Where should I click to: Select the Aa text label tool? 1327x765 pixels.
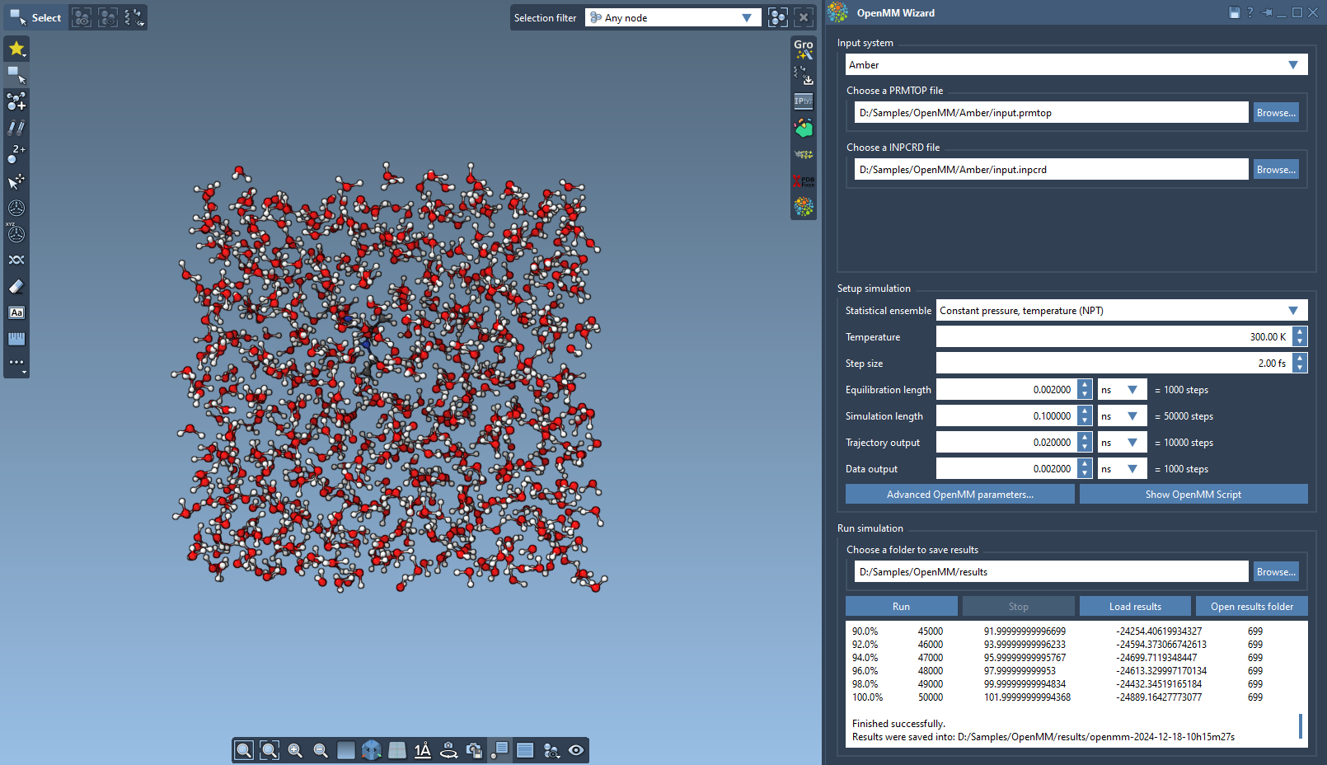click(16, 313)
